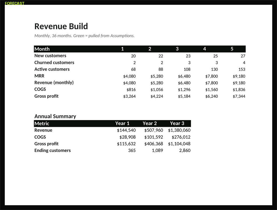
Task: Select month column header 2
Action: point(150,49)
